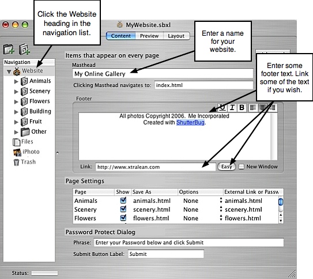
Task: Uncheck Show for the Animals page
Action: coord(123,201)
